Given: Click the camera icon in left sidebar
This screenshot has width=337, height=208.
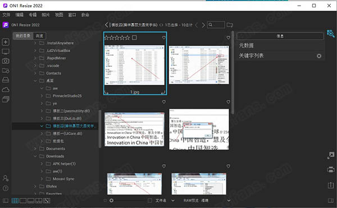Looking at the screenshot, I should point(6,61).
